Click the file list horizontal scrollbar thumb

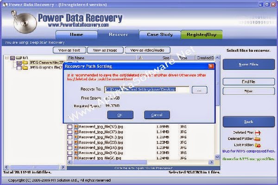click(x=110, y=162)
